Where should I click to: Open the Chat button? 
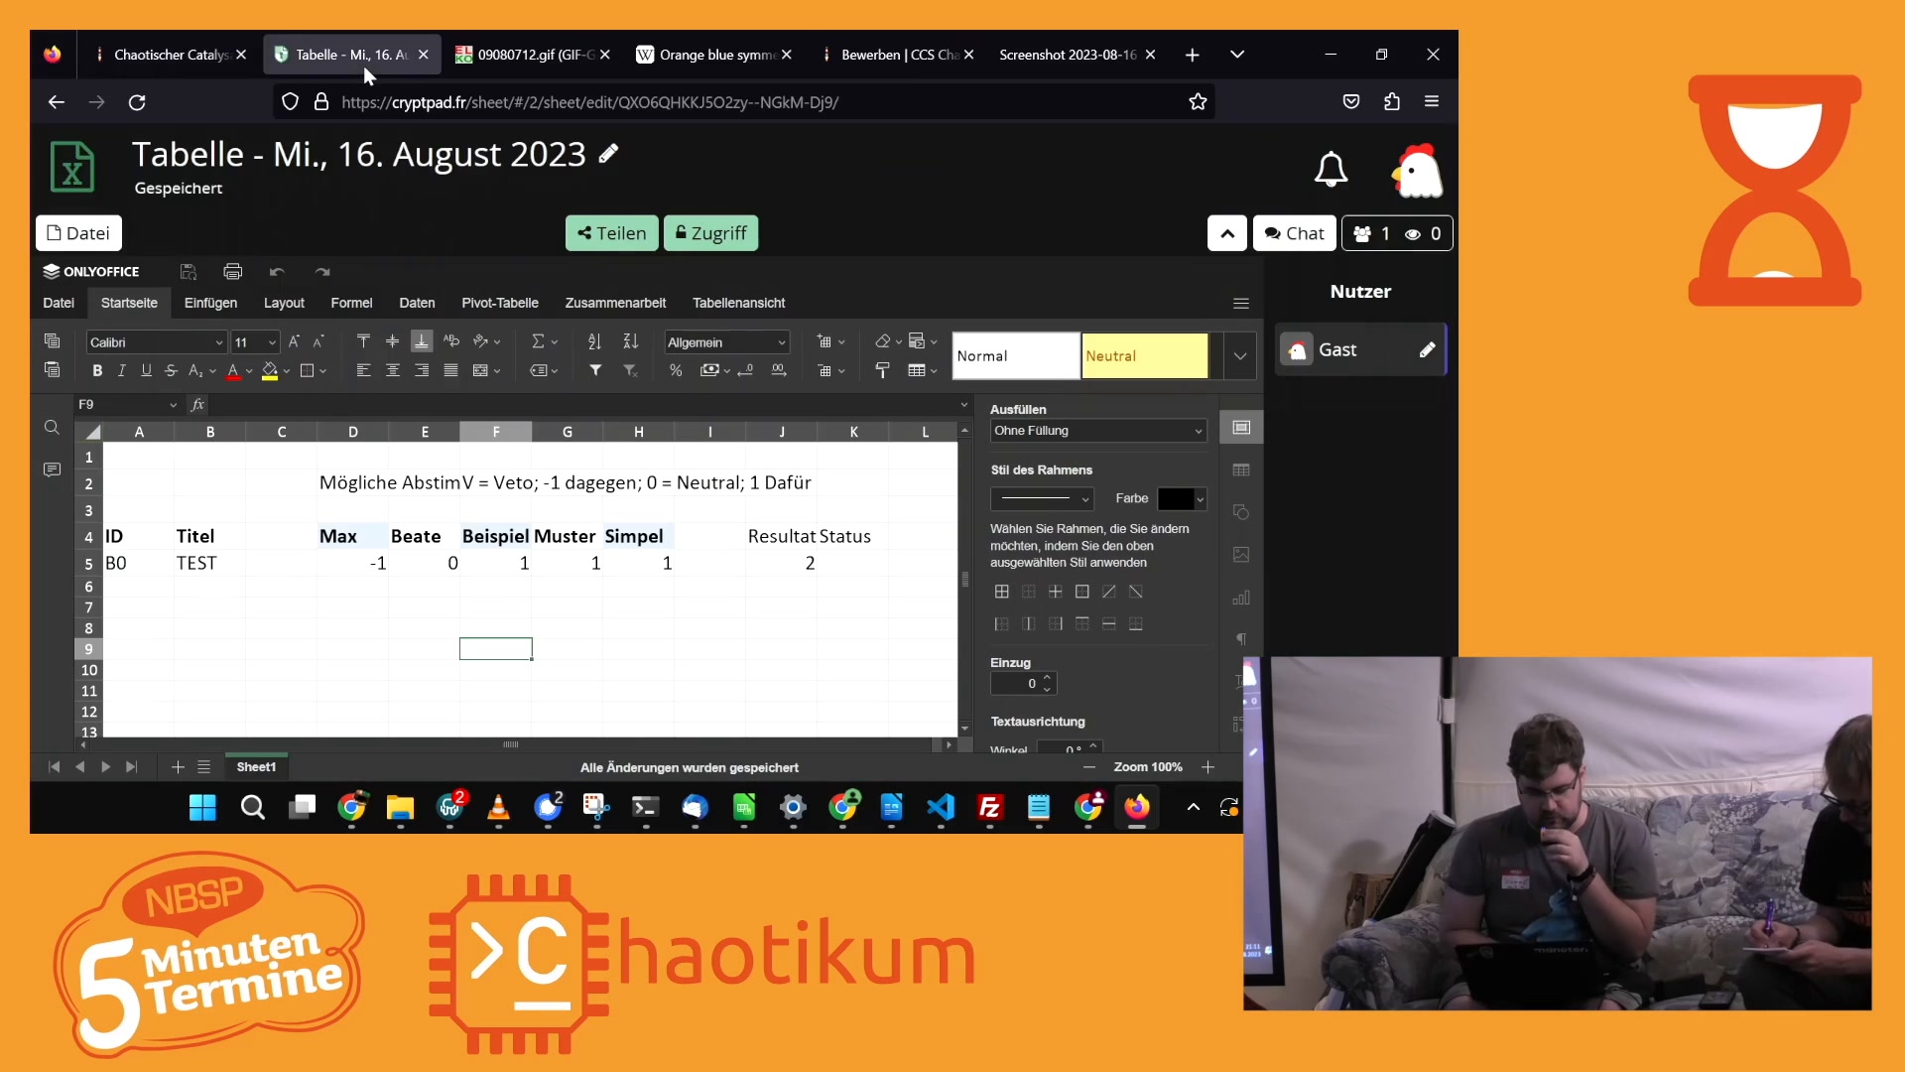coord(1294,233)
